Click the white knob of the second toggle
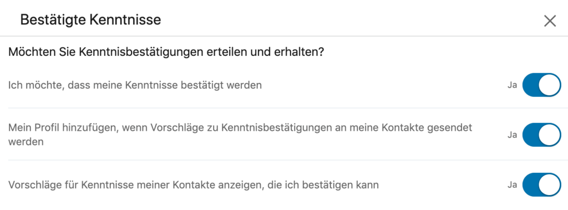 click(549, 135)
